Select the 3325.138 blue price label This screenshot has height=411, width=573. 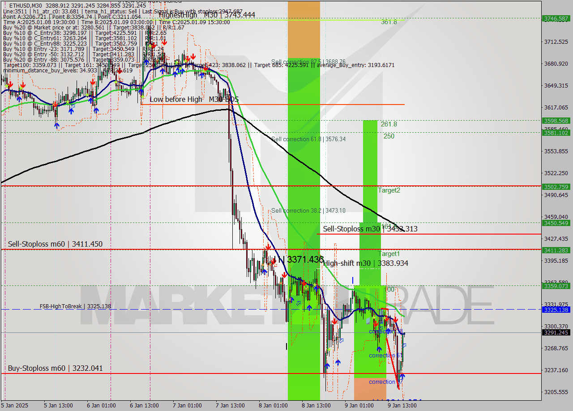pos(556,310)
